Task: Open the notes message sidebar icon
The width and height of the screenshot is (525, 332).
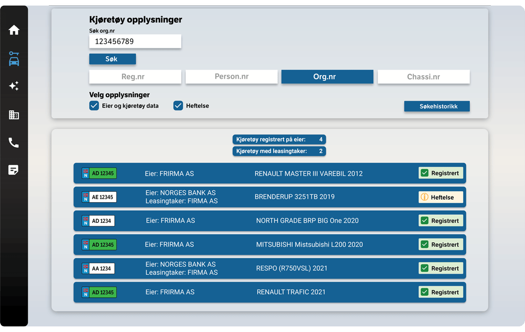Action: click(x=14, y=170)
